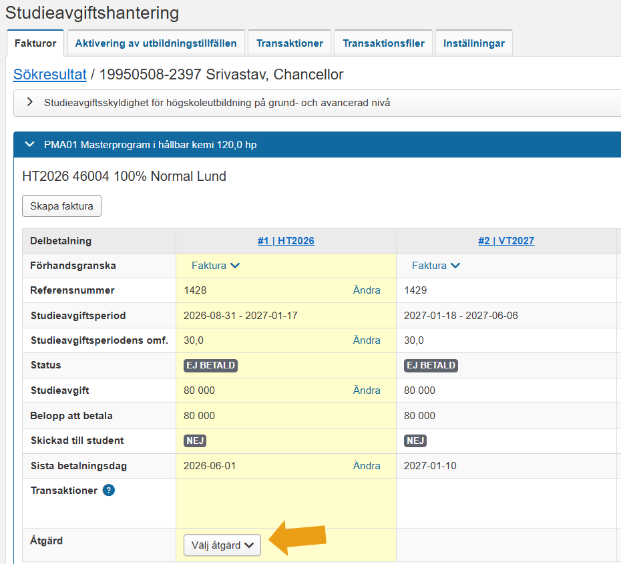Return to Sökresultat via breadcrumb link

(x=50, y=74)
